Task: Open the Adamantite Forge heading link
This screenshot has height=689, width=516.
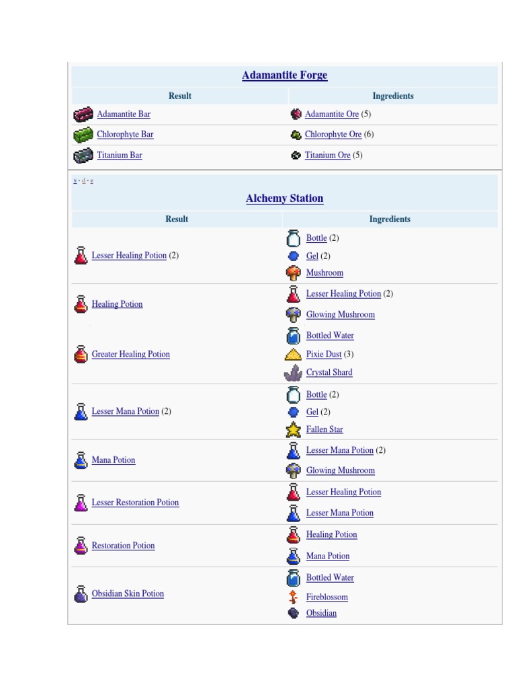Action: coord(285,75)
